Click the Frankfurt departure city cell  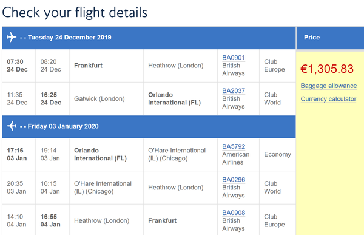pyautogui.click(x=106, y=66)
